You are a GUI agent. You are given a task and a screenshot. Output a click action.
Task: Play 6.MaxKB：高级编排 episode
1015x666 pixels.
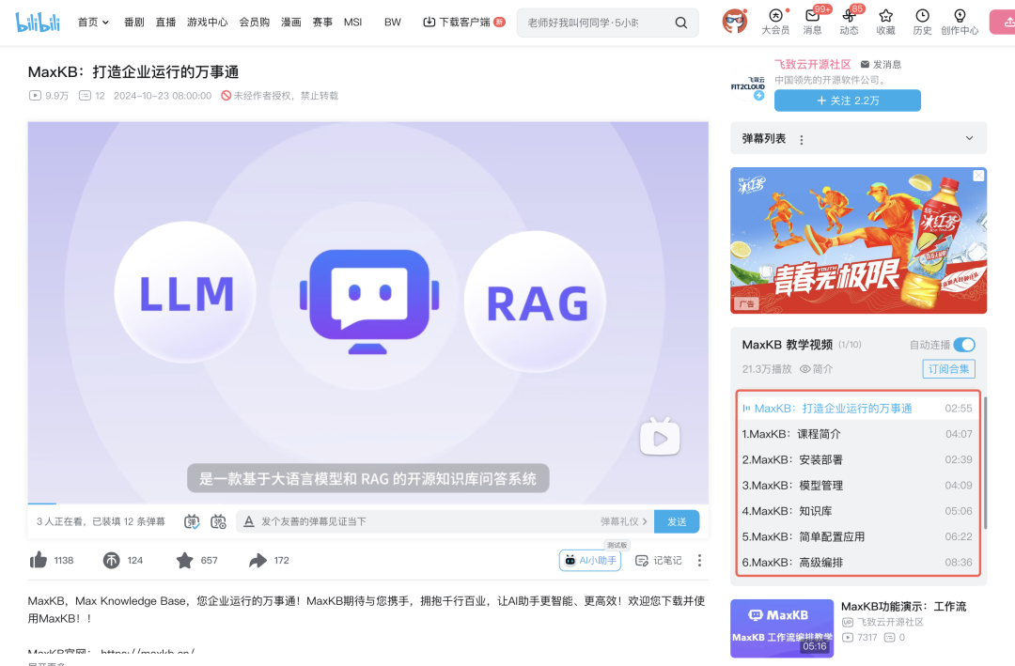click(x=857, y=563)
